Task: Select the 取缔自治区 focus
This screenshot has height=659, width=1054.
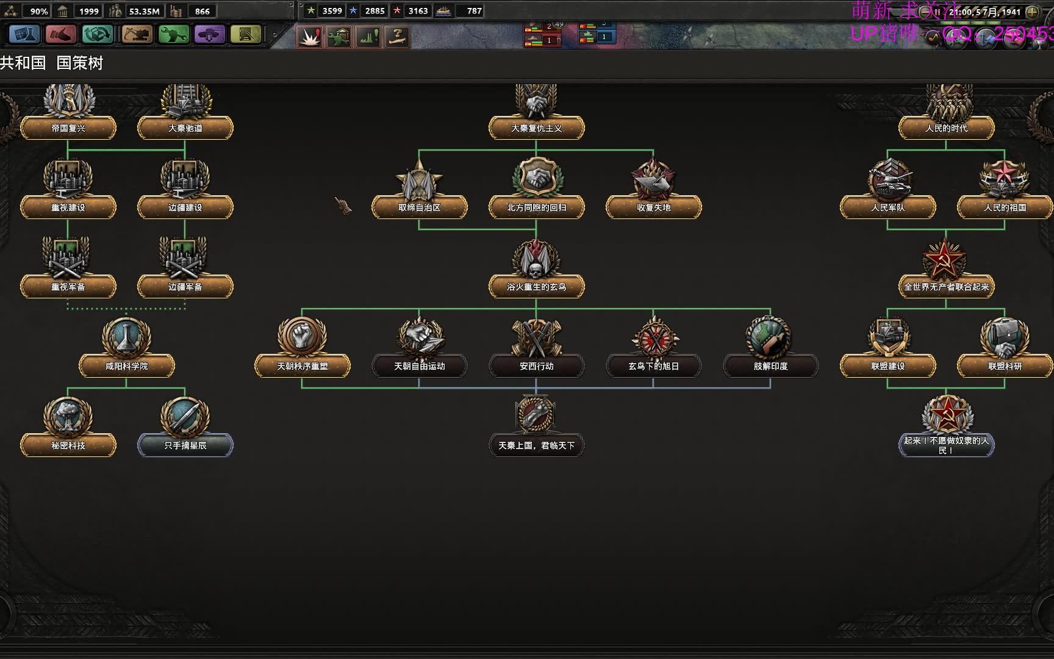Action: pyautogui.click(x=420, y=207)
